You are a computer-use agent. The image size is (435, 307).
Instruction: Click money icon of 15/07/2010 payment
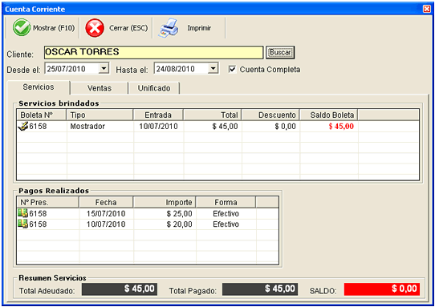(x=22, y=213)
